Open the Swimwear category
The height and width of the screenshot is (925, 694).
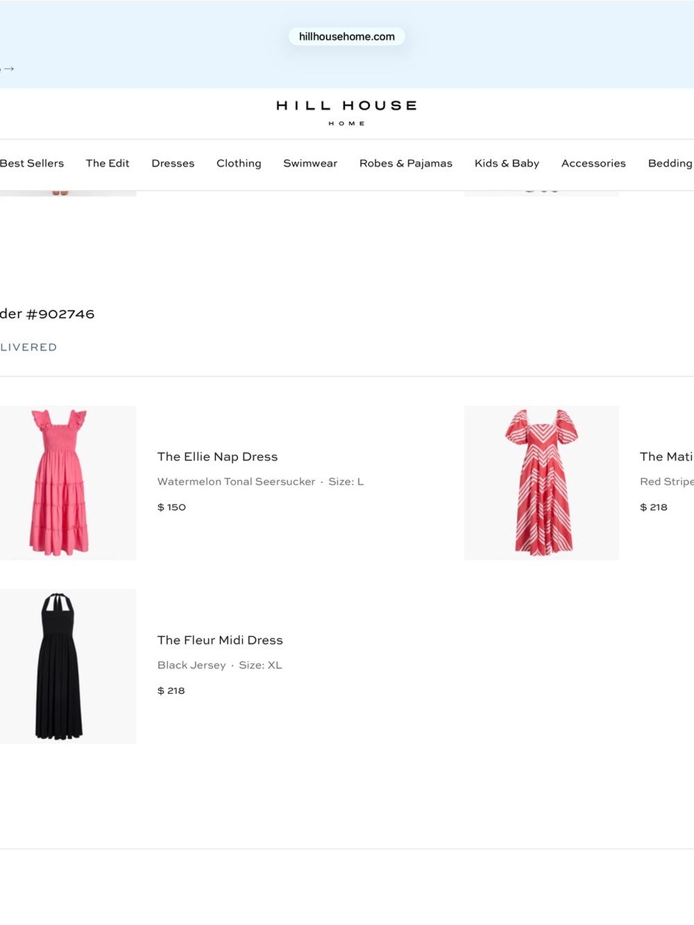310,163
